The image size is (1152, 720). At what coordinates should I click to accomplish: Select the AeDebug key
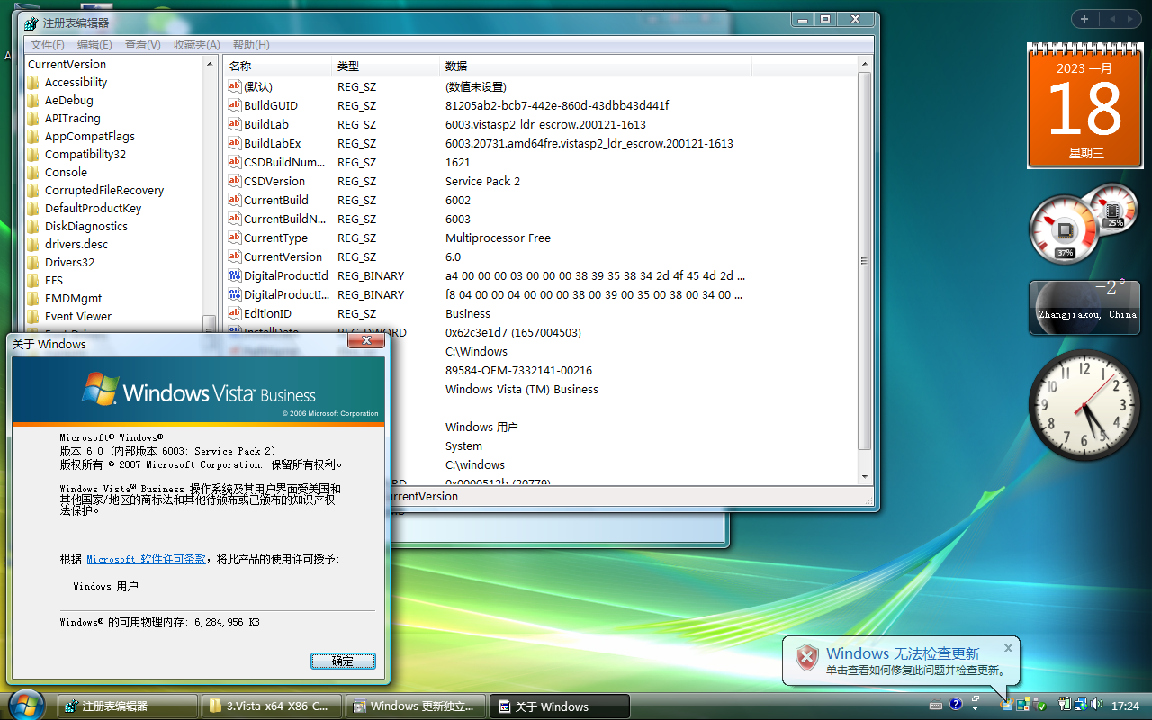69,100
